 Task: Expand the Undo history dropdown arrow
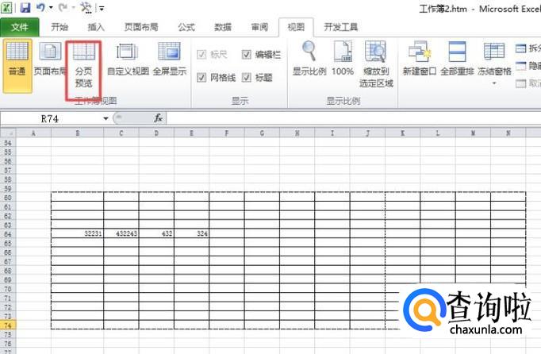[x=51, y=7]
